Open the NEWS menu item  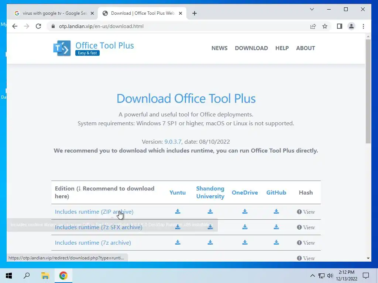tap(219, 48)
